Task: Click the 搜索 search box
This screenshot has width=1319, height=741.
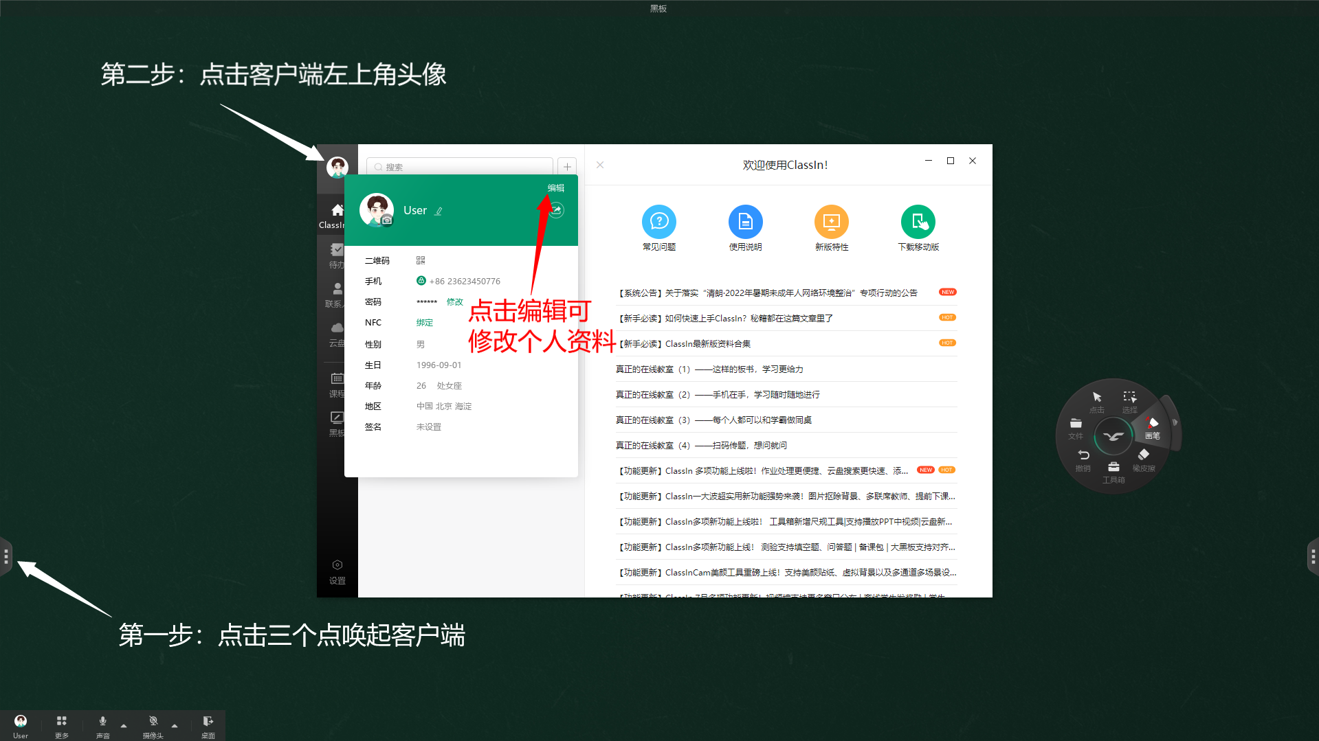Action: pyautogui.click(x=461, y=167)
